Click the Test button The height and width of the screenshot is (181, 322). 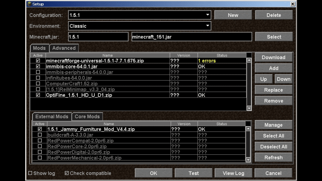pyautogui.click(x=194, y=173)
